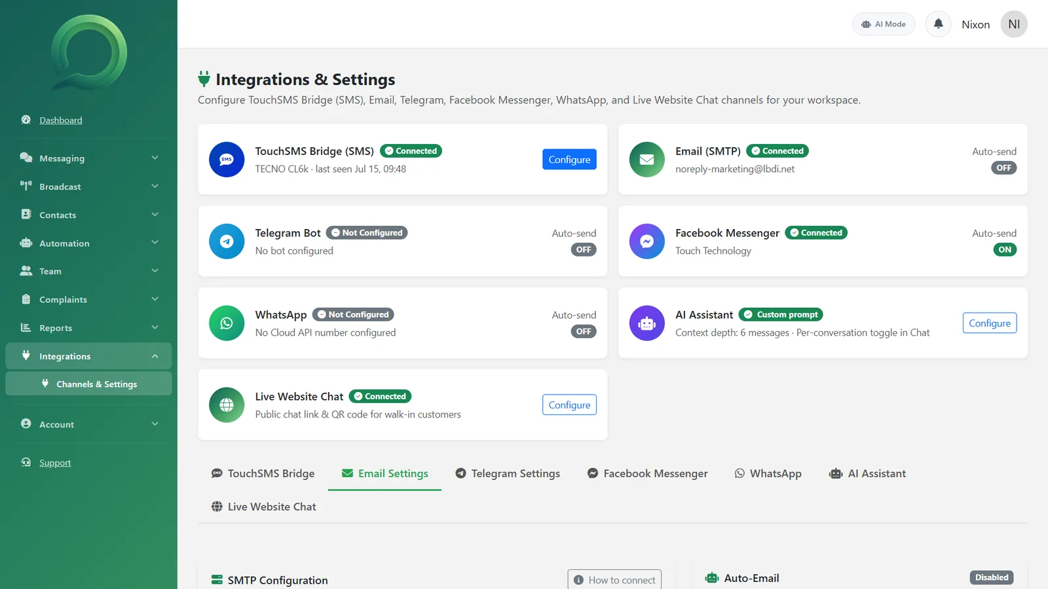The height and width of the screenshot is (589, 1048).
Task: Toggle Email SMTP auto-send OFF switch
Action: [1003, 168]
